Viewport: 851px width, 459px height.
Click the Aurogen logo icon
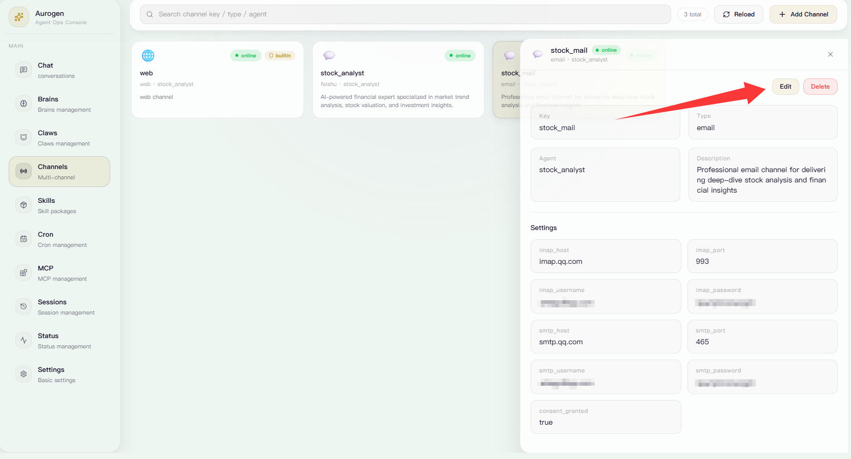19,17
